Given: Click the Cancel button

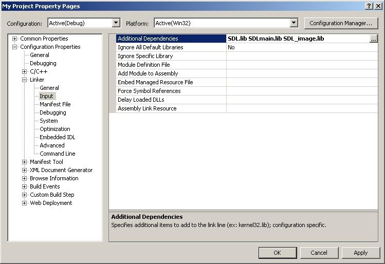Looking at the screenshot, I should tap(319, 253).
